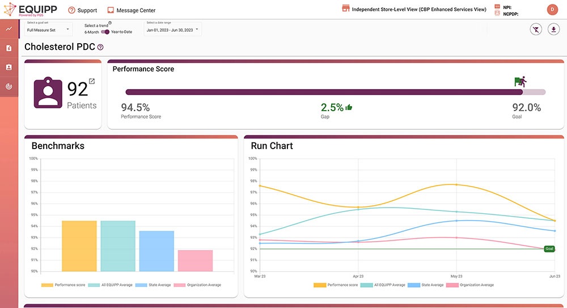Toggle the 6-Month / Year-to-Date trend switch
This screenshot has width=567, height=308.
click(x=105, y=32)
